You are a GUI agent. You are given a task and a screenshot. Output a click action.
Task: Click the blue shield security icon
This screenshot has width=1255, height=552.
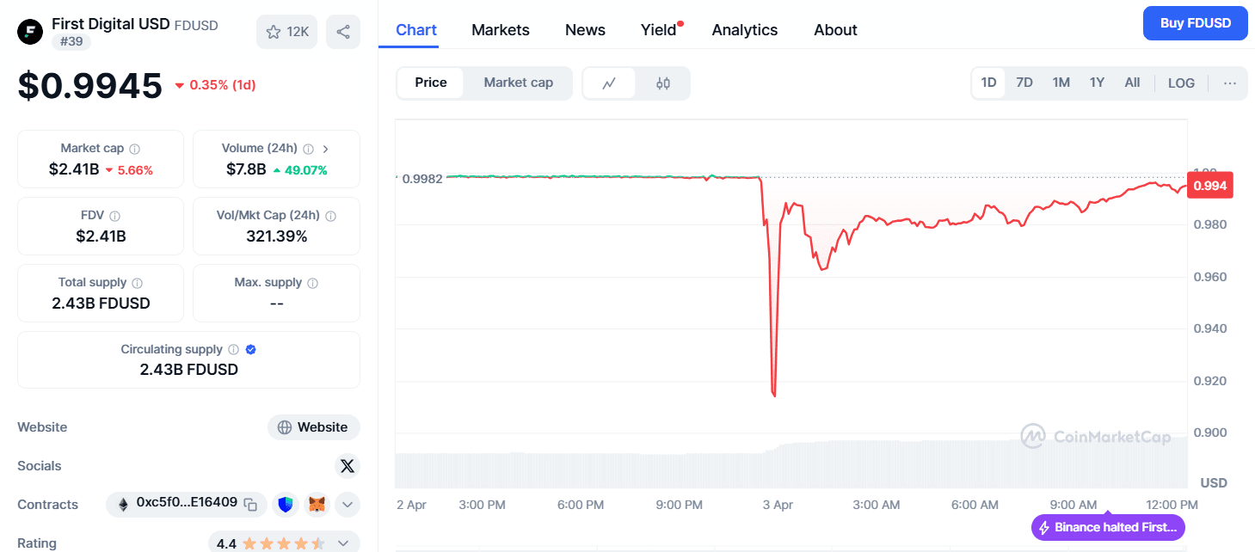285,505
